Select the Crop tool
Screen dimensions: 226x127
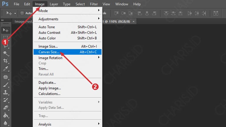(x=6, y=61)
